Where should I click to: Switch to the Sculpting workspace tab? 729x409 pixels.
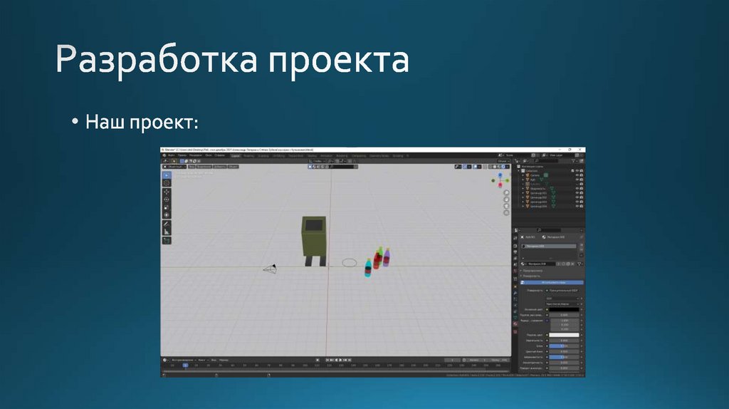263,156
